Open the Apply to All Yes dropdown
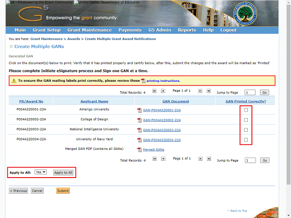291x218 pixels. [x=40, y=172]
